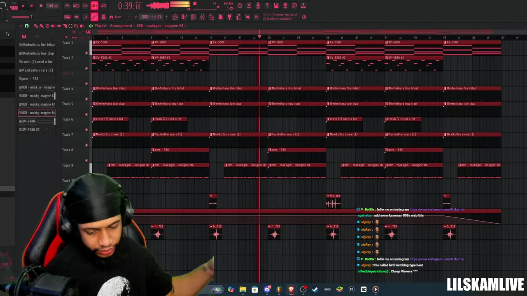
Task: Enable wait for input before recording
Action: (76, 6)
